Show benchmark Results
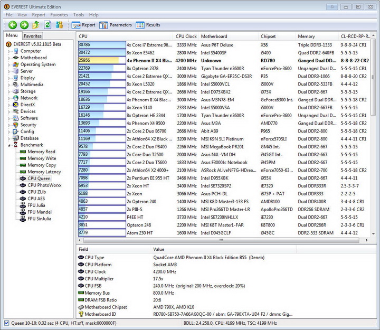This screenshot has width=380, height=330. tap(148, 25)
